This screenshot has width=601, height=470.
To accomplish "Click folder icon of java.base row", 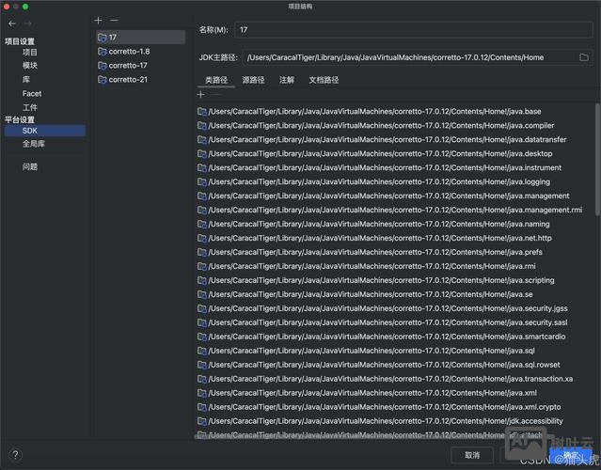I will point(202,112).
